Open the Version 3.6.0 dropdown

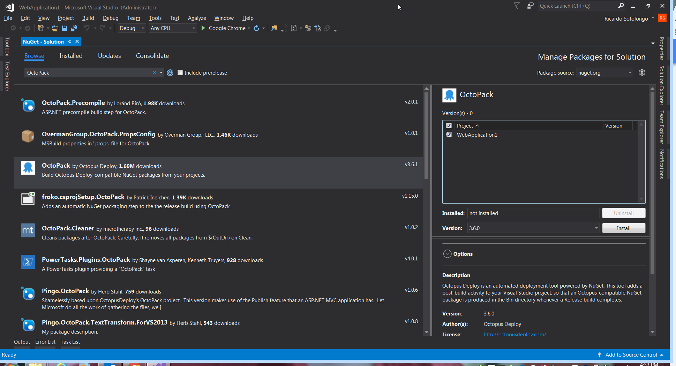533,228
